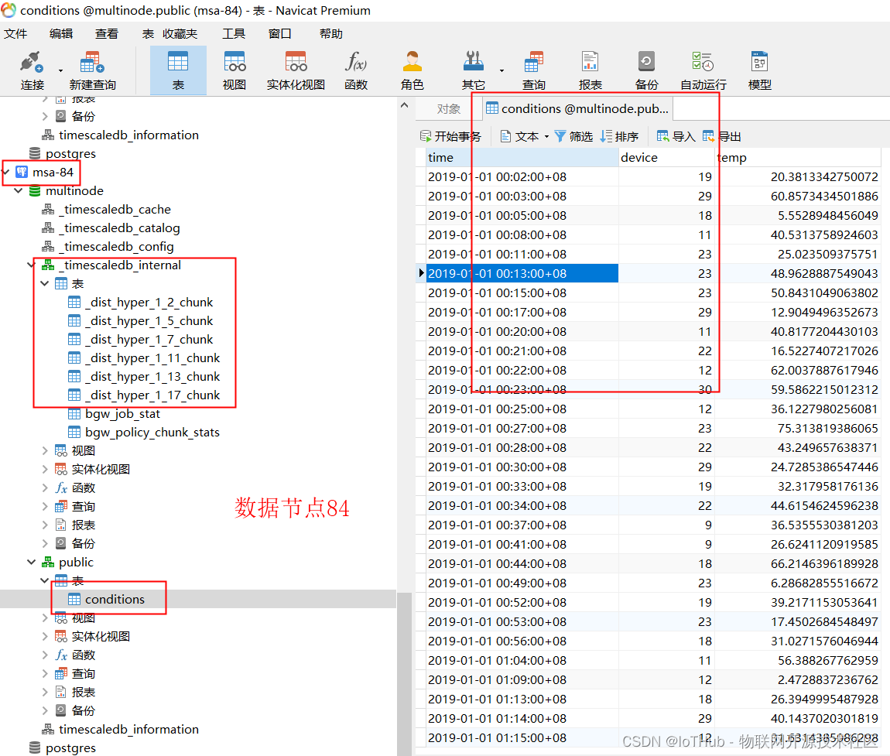Click the Text (文本) toolbar button
The height and width of the screenshot is (756, 890).
520,136
